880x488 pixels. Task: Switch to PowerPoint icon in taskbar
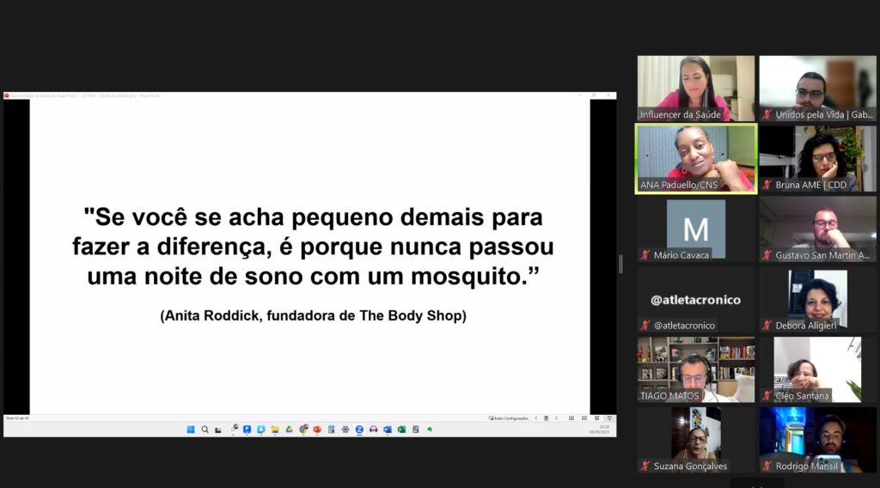(x=317, y=430)
